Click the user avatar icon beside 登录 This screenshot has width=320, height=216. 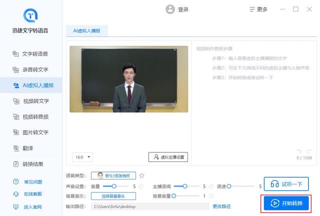pyautogui.click(x=170, y=9)
